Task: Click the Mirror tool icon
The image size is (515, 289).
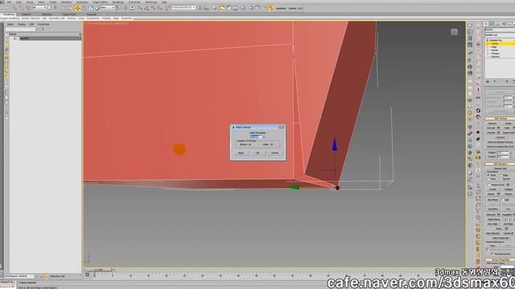Action: coord(200,8)
